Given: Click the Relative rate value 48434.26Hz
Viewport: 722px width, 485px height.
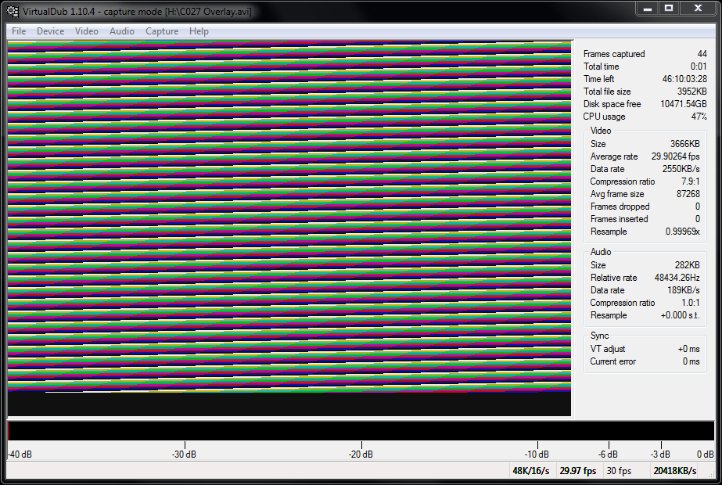Looking at the screenshot, I should tap(677, 278).
